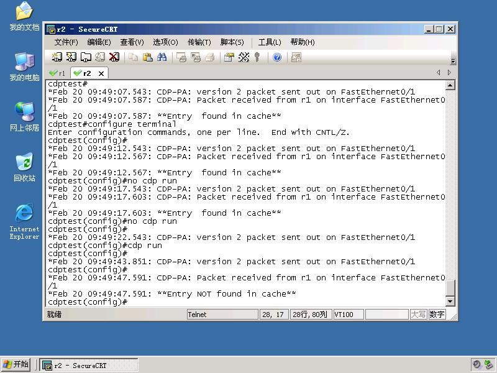The image size is (497, 373).
Task: Click the 就绪 ready status text
Action: coord(54,315)
